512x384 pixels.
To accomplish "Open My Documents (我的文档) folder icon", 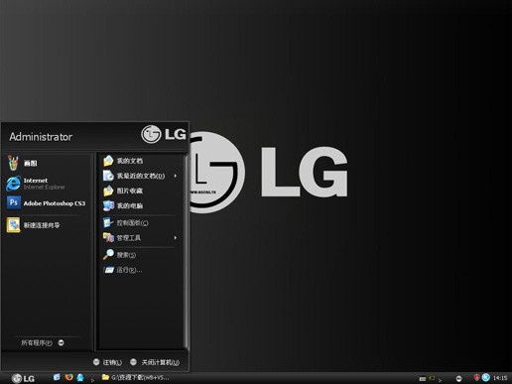I will point(108,161).
